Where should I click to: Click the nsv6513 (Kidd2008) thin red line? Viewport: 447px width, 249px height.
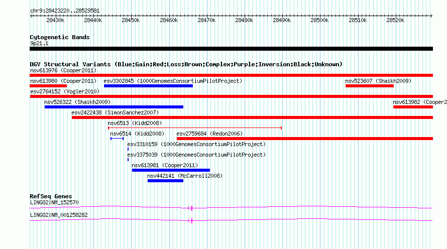click(195, 128)
